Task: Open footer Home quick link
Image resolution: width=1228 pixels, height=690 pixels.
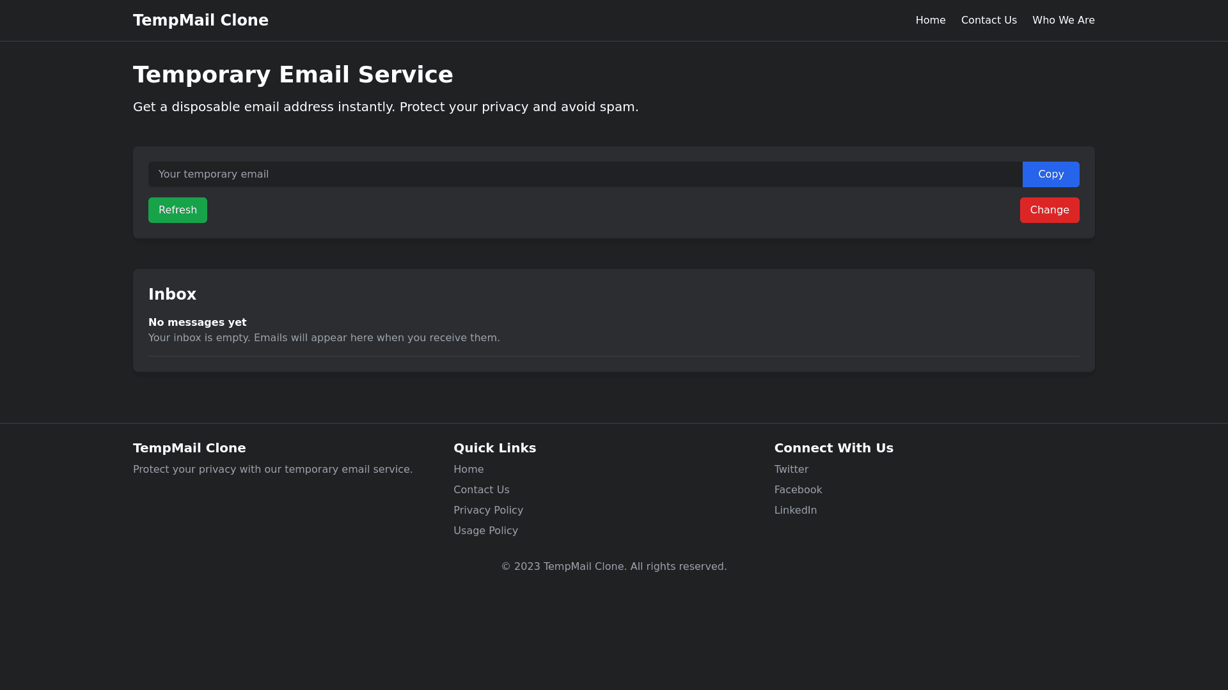Action: pos(468,470)
